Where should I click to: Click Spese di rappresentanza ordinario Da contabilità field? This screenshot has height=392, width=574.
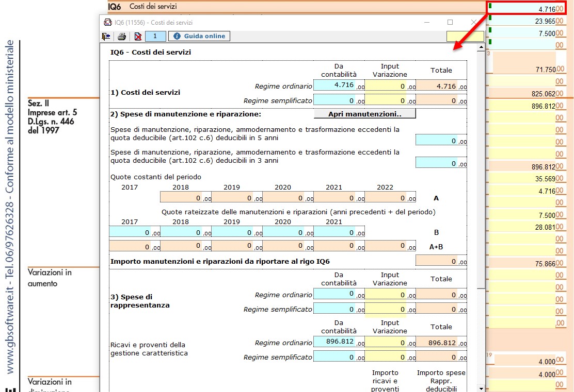click(x=339, y=294)
